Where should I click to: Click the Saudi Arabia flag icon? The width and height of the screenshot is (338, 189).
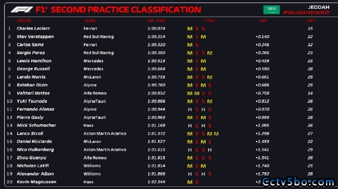coord(271,10)
